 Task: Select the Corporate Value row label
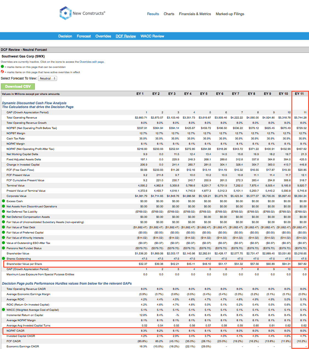pos(16,196)
